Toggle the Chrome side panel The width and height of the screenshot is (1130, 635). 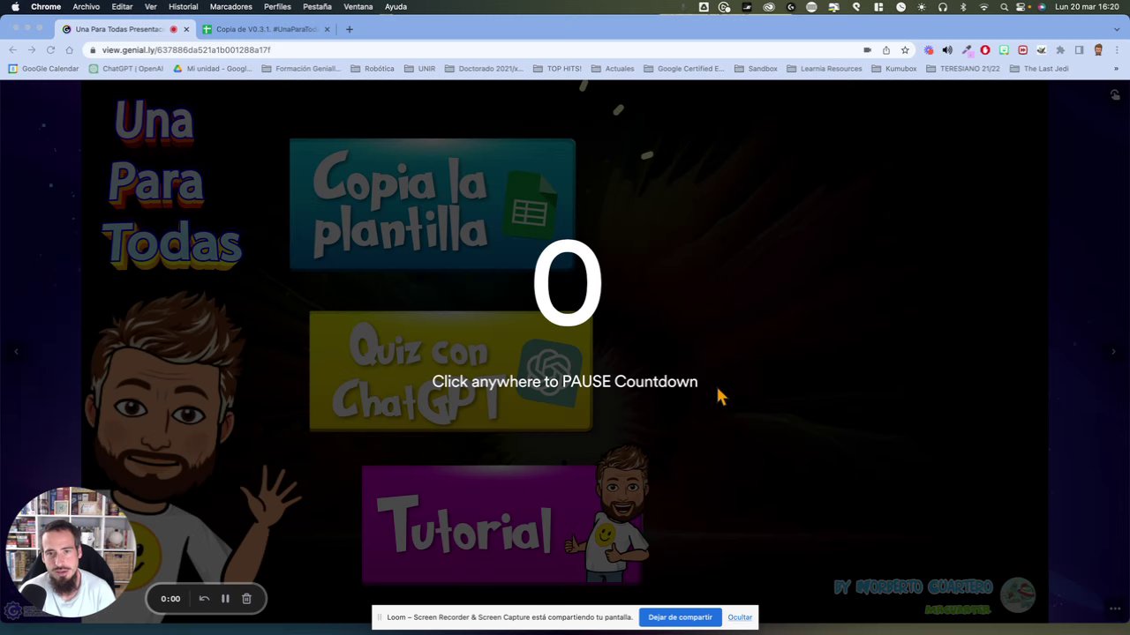tap(1079, 50)
